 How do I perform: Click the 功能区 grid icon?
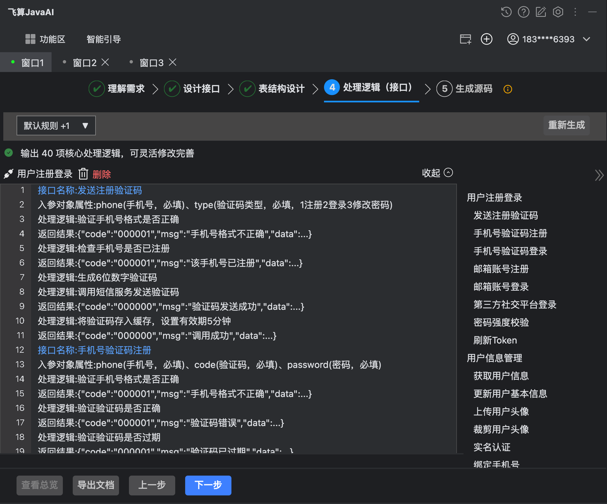click(30, 39)
